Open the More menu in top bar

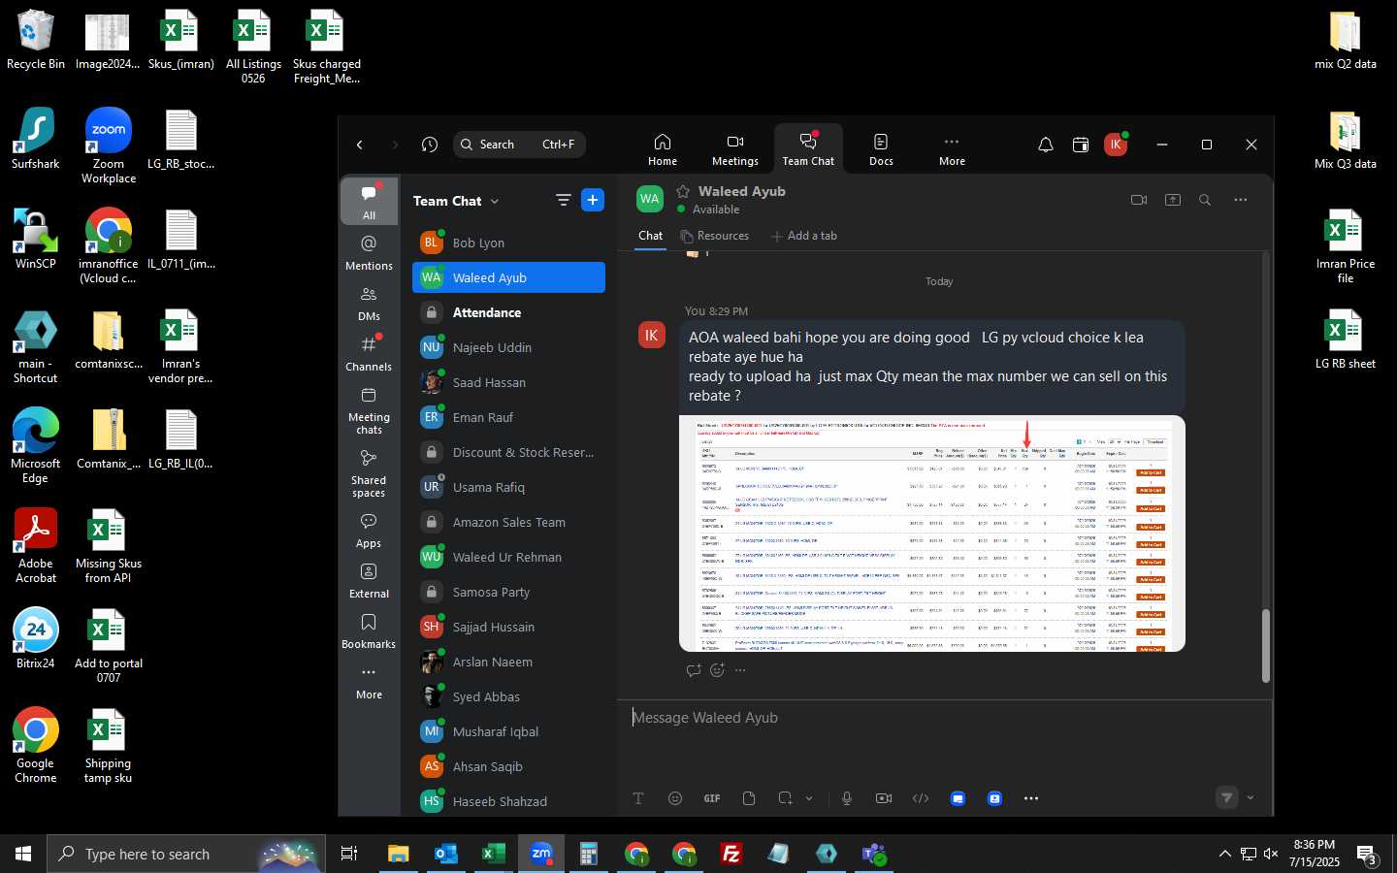[952, 149]
